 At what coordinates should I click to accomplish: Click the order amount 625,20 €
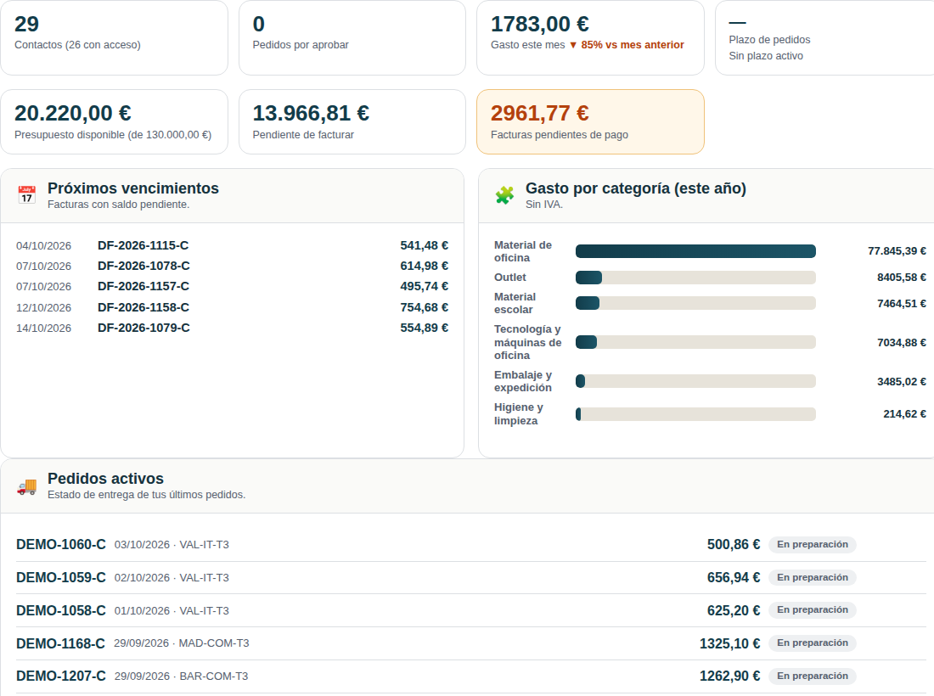pyautogui.click(x=734, y=610)
